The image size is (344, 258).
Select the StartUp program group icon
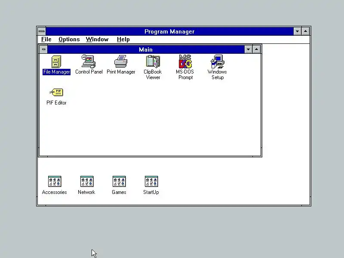tap(151, 181)
